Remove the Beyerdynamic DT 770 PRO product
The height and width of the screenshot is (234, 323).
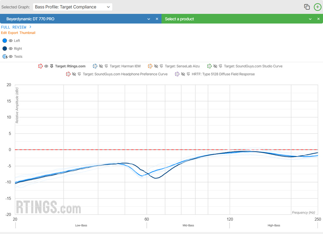pos(157,19)
